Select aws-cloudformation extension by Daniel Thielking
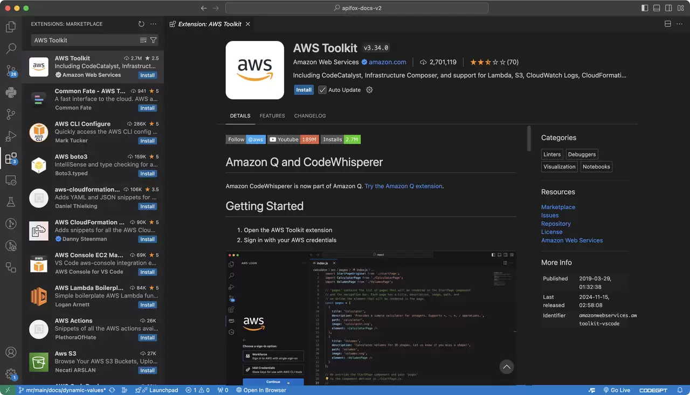This screenshot has width=690, height=395. click(x=93, y=198)
